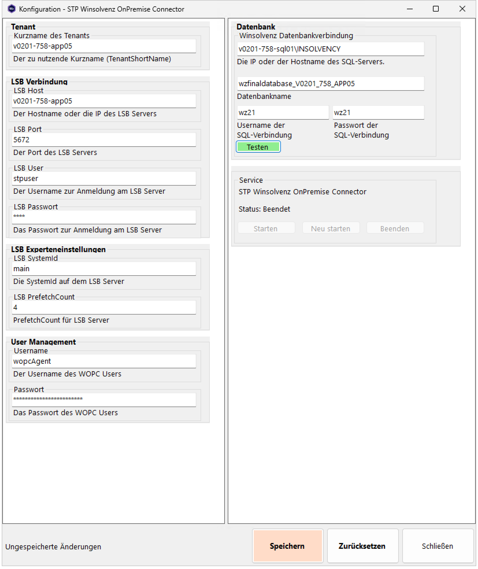
Task: Click the LSB PrefetchCount field
Action: tap(104, 307)
